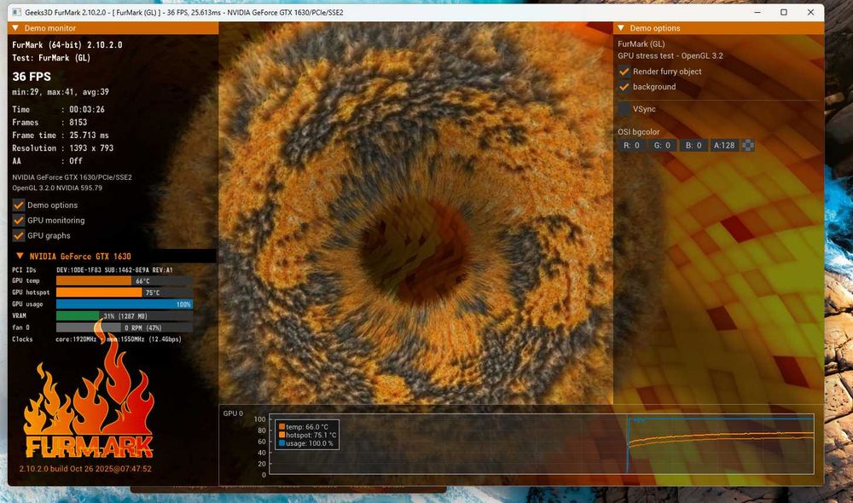Click the OSI bgcolor A:128 field
The image size is (853, 503).
tap(724, 145)
